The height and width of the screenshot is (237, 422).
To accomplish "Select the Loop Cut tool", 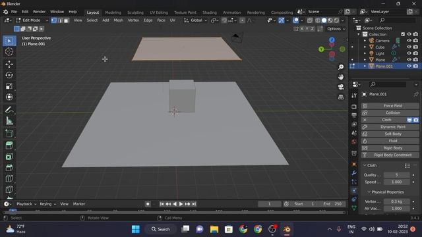I will click(9, 178).
